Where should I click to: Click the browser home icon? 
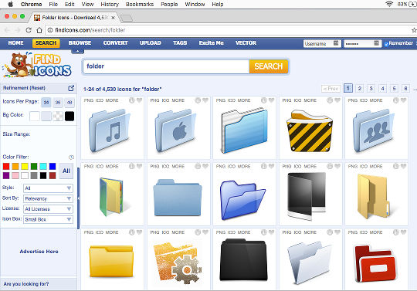(39, 30)
